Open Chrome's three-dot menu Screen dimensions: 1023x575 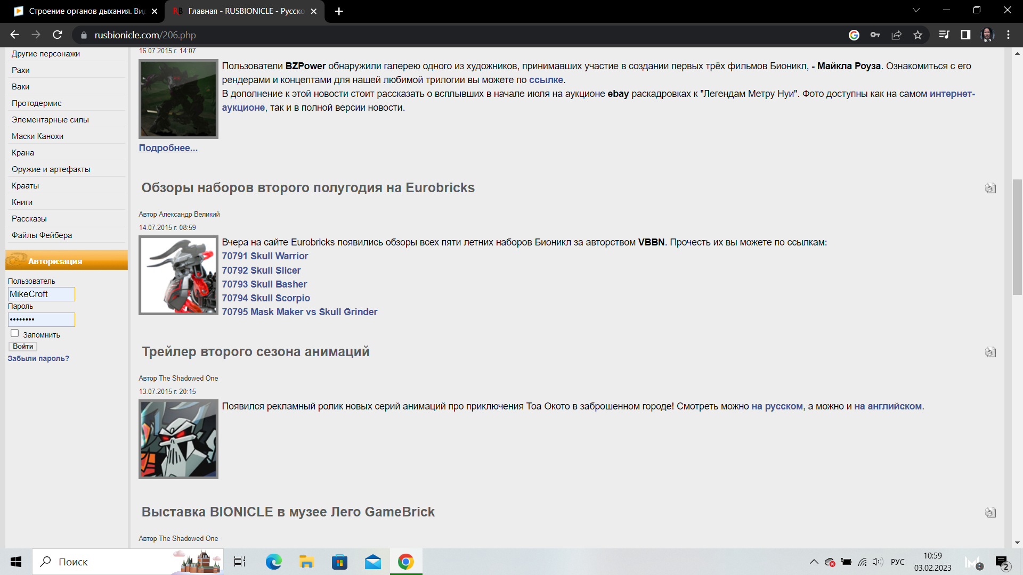click(1008, 35)
